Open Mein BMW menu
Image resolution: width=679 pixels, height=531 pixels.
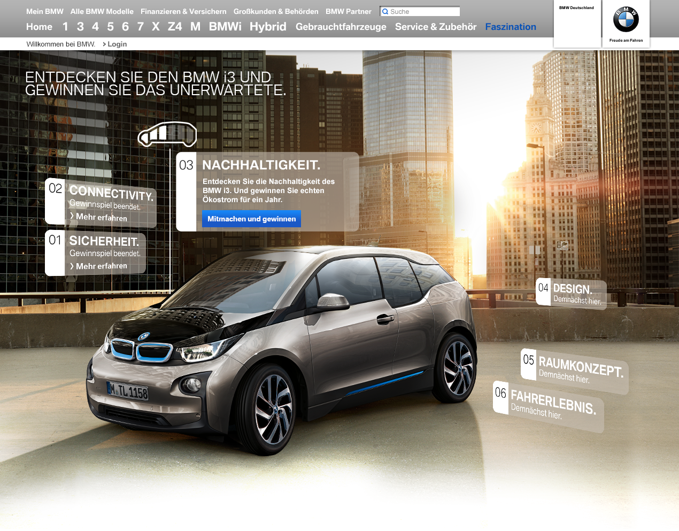tap(45, 11)
